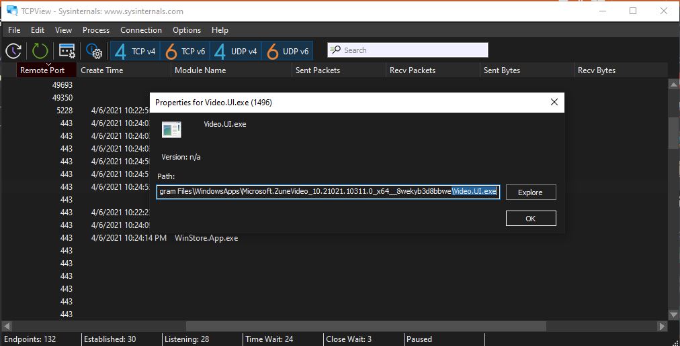
Task: Click the update speed clock icon
Action: coord(13,51)
